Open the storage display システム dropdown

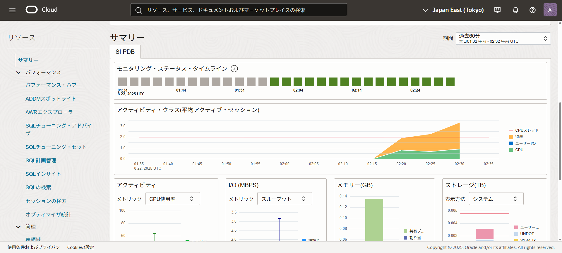click(x=496, y=199)
